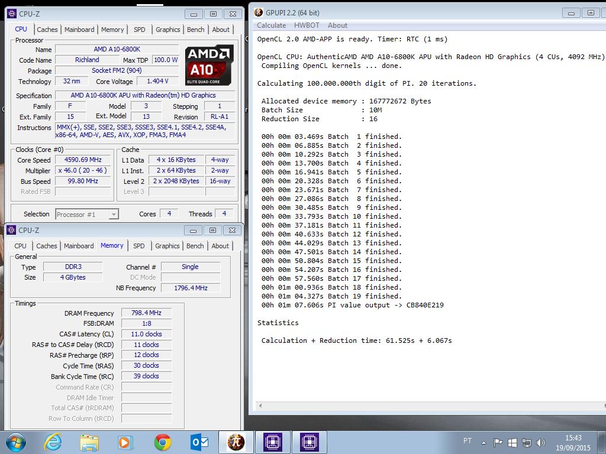Click the Package value Socket FM2 (904)

coord(117,71)
